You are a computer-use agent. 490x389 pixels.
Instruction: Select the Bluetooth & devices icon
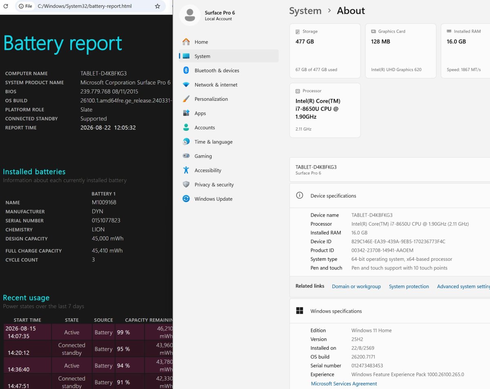point(186,70)
